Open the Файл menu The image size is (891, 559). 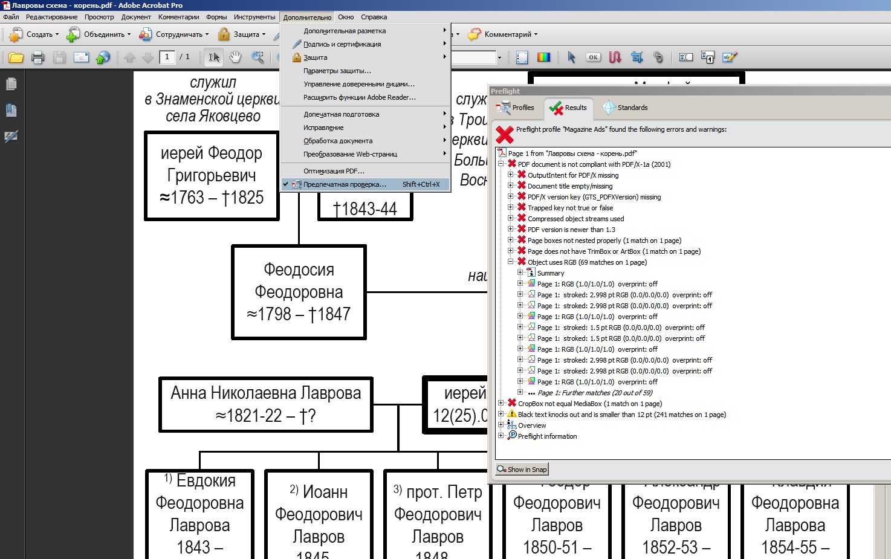(11, 17)
